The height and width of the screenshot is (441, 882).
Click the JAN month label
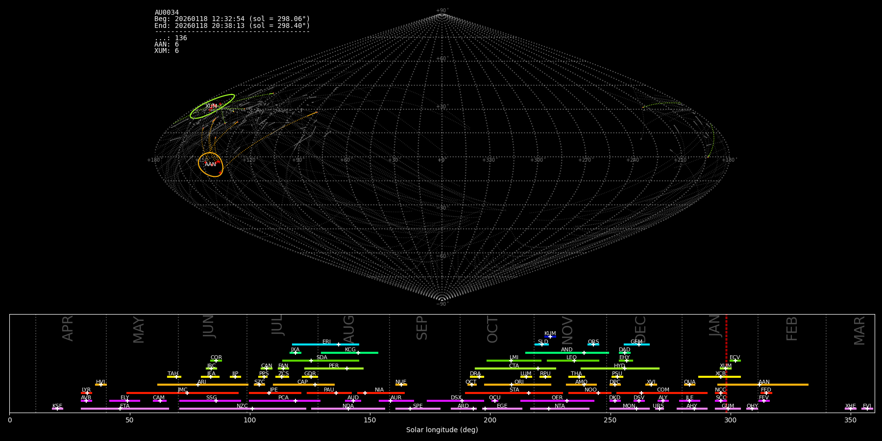pos(715,326)
